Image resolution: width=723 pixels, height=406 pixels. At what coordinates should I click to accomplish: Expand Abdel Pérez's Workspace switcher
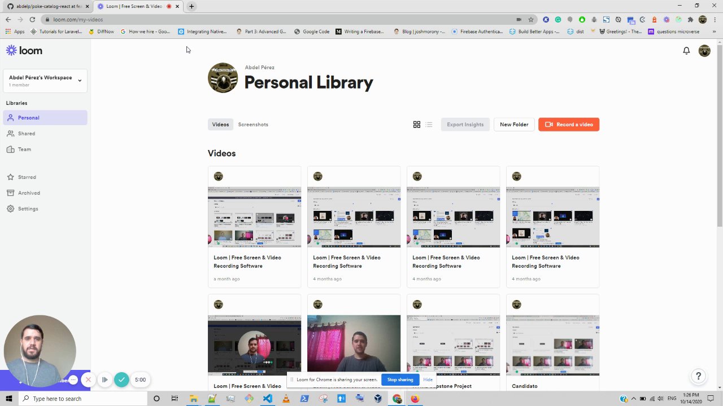tap(45, 81)
